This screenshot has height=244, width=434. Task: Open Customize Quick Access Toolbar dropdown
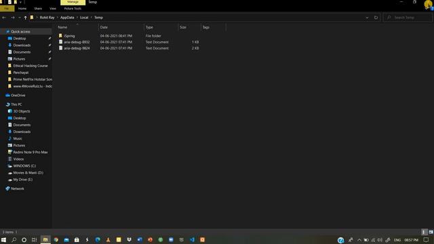(20, 2)
